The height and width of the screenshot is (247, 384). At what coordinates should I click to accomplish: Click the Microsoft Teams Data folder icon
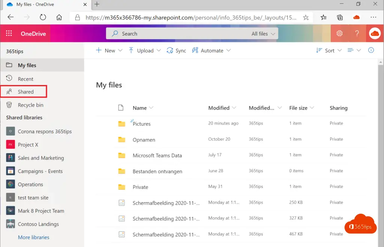(122, 155)
